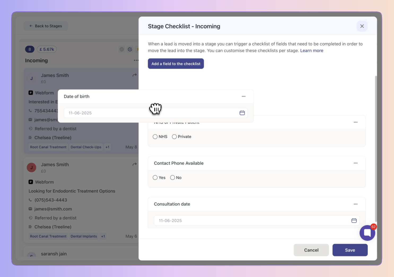The width and height of the screenshot is (394, 277).
Task: Click second card's James Smith name
Action: pos(55,164)
